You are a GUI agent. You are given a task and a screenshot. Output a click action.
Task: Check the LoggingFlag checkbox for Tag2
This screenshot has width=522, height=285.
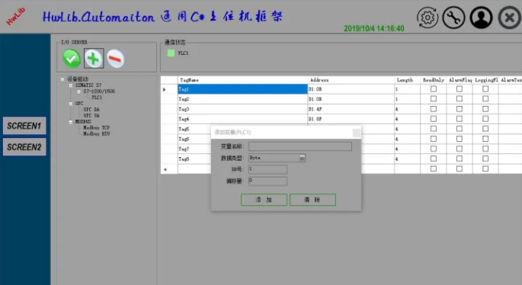point(485,99)
